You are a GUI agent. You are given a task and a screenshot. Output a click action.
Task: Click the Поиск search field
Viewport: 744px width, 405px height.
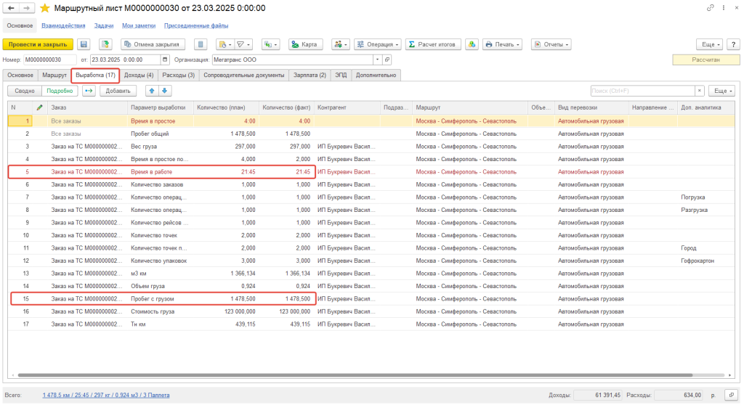coord(642,91)
